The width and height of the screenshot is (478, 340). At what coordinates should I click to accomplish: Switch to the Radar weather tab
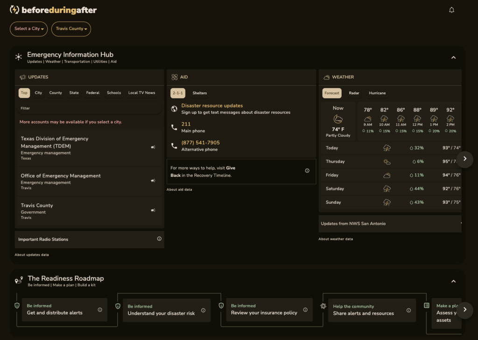[x=354, y=93]
